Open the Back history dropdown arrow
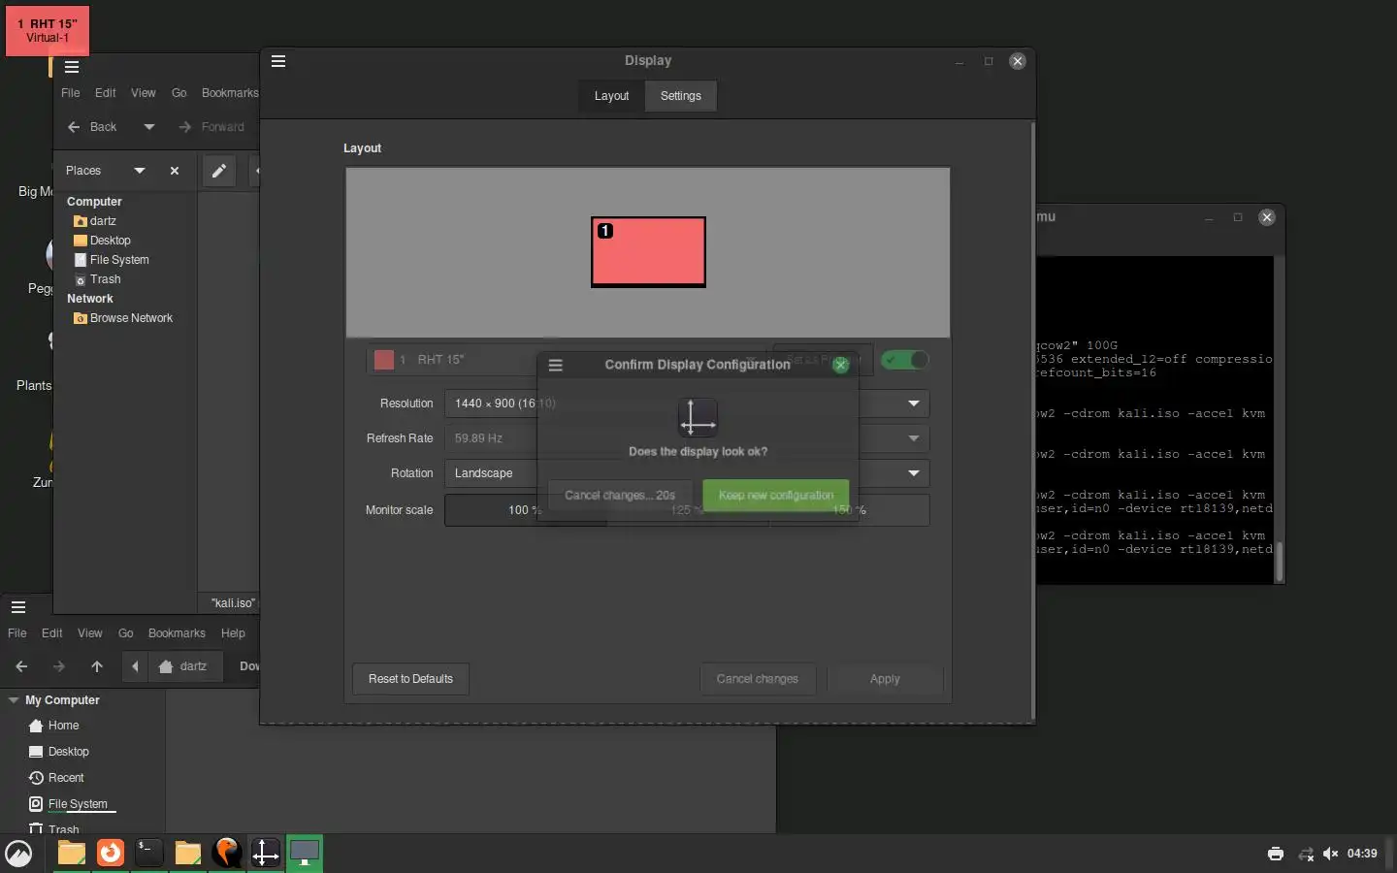Screen dimensions: 1397x873 click(x=148, y=127)
